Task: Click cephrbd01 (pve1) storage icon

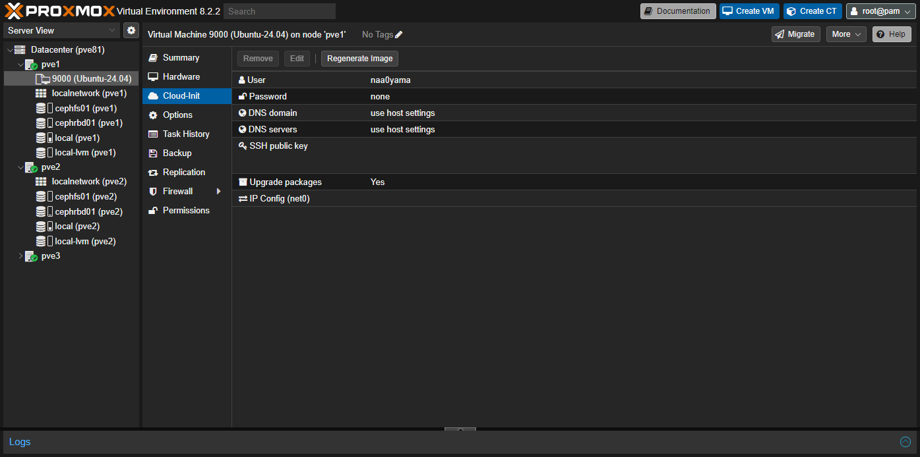Action: pyautogui.click(x=44, y=123)
